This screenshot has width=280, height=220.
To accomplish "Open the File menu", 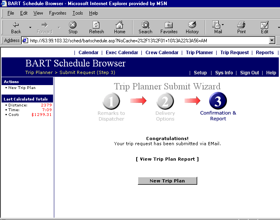I will pyautogui.click(x=11, y=13).
